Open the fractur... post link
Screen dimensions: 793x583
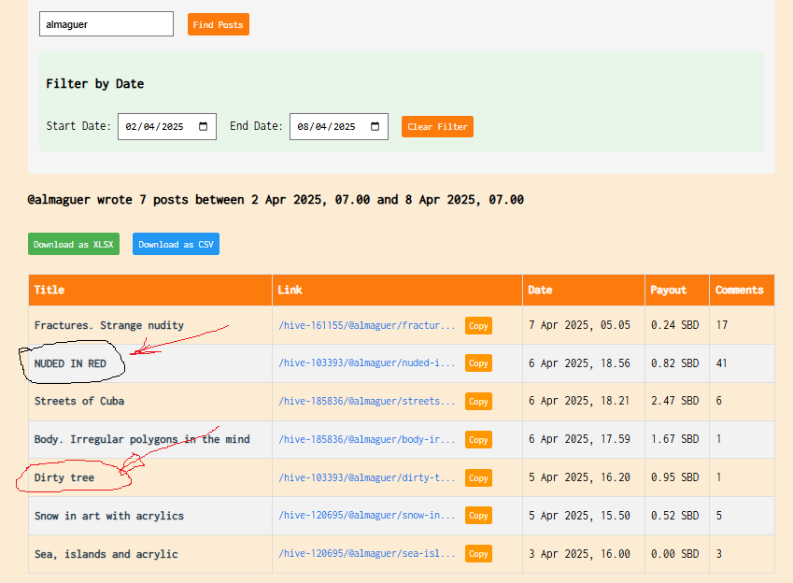[x=367, y=325]
